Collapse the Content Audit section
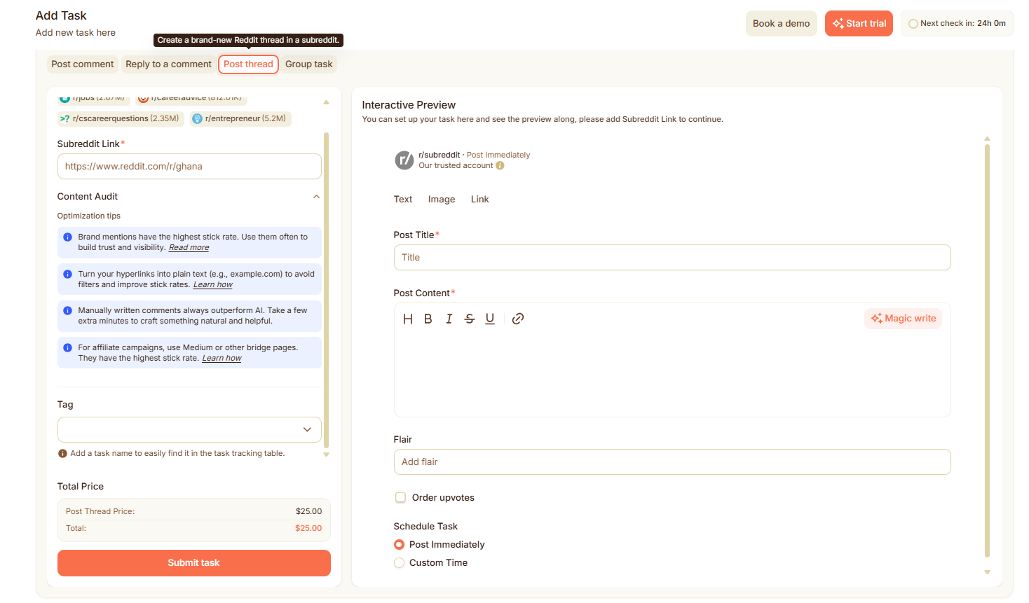 (316, 197)
